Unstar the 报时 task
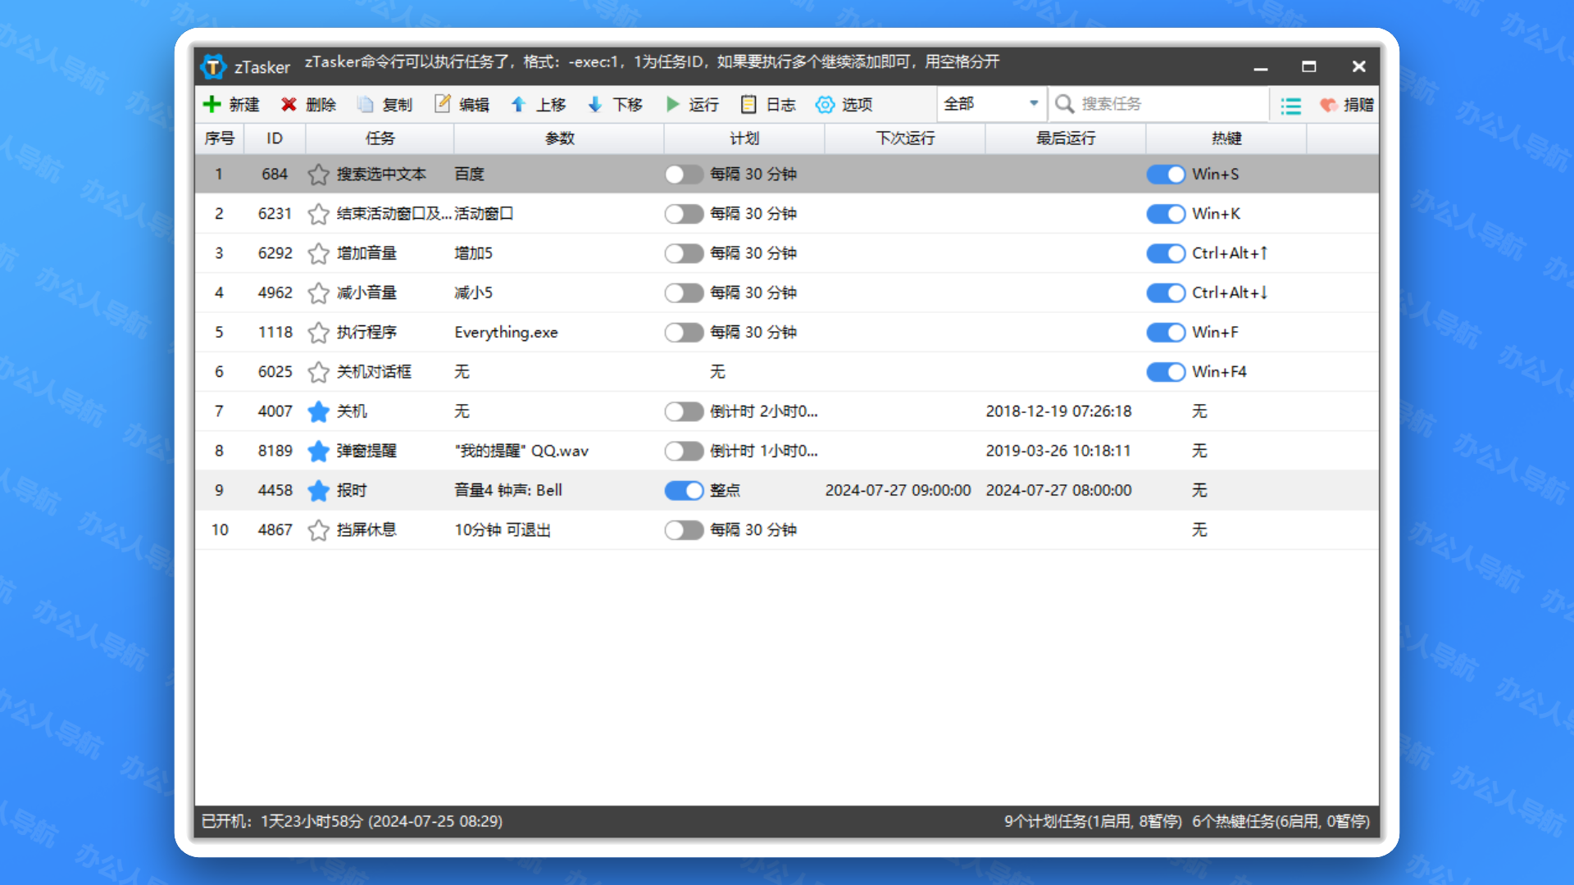 [318, 490]
